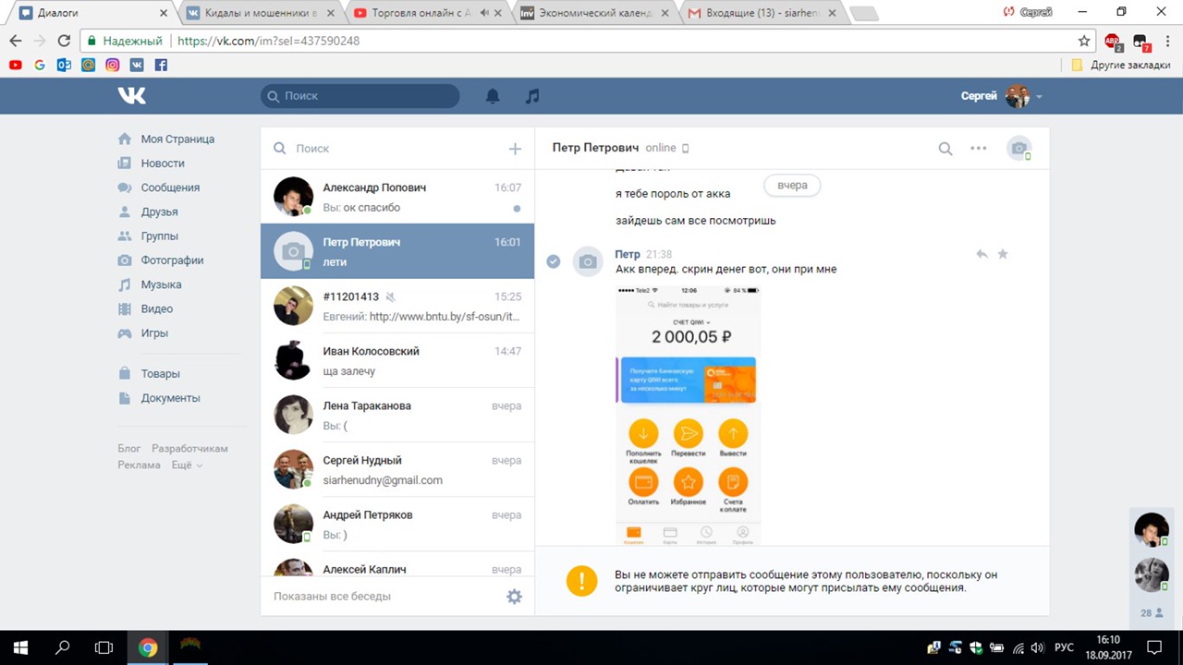Open the music player note icon

531,96
